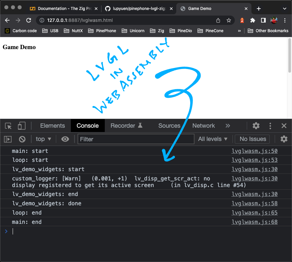This screenshot has width=292, height=262.
Task: Open DevTools settings gear
Action: pyautogui.click(x=256, y=126)
